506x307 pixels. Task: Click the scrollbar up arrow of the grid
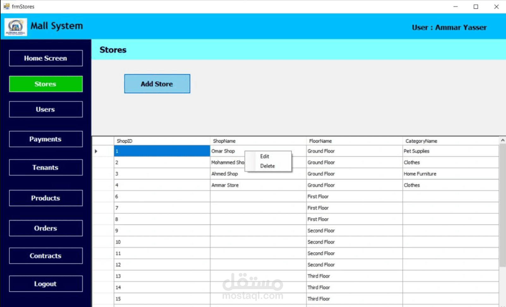503,140
